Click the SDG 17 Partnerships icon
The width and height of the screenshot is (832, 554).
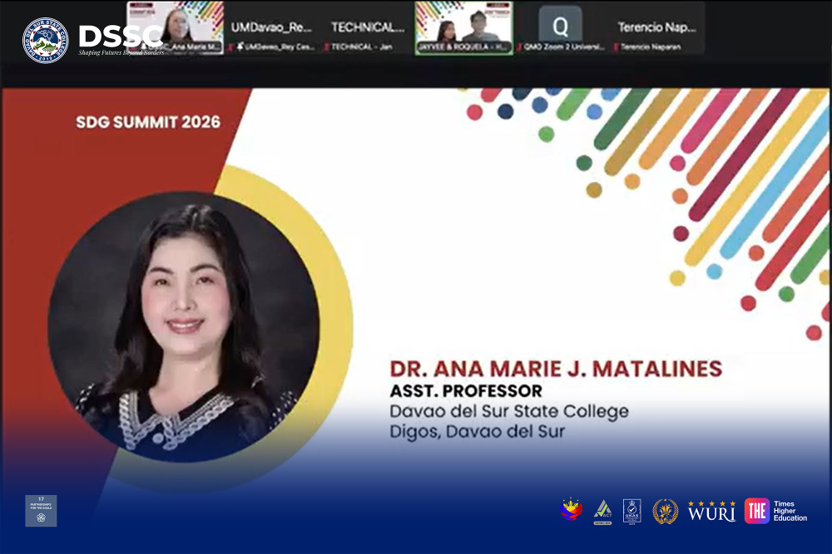(x=41, y=511)
